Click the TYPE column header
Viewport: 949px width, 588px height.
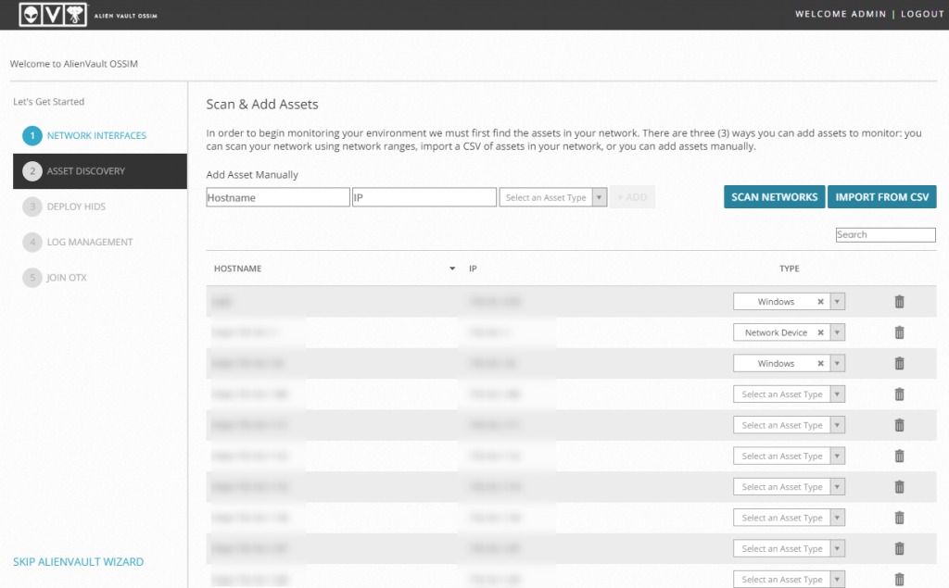pos(790,269)
